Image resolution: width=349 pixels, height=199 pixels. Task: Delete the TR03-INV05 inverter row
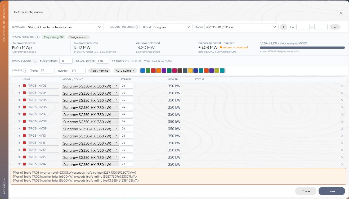tap(342, 100)
